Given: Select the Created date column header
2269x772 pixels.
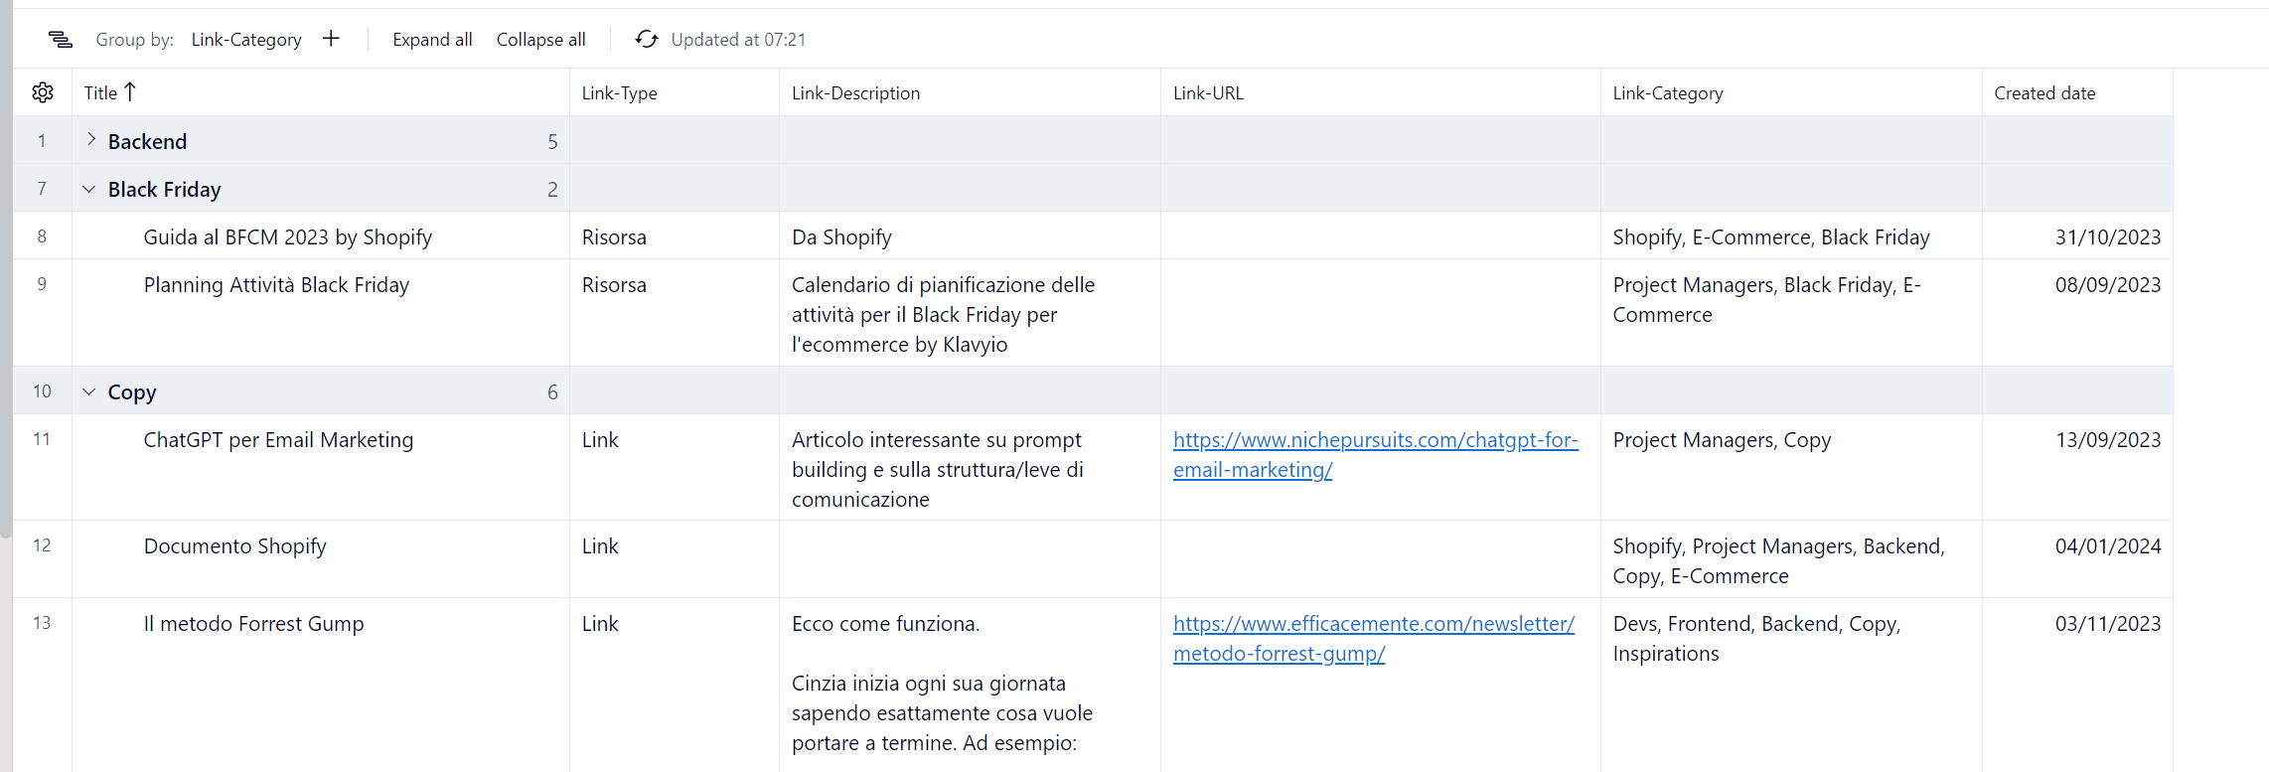Looking at the screenshot, I should coord(2043,93).
